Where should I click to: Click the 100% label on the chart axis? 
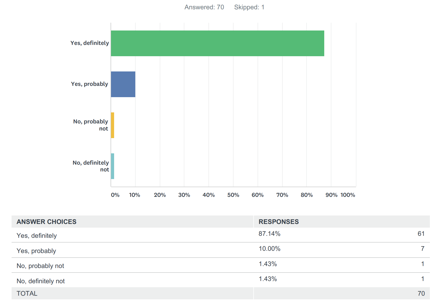(348, 195)
